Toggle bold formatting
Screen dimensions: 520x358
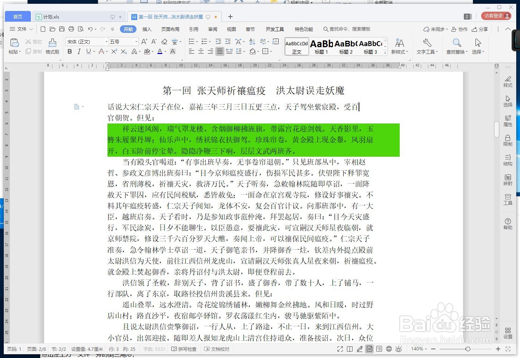pos(69,51)
